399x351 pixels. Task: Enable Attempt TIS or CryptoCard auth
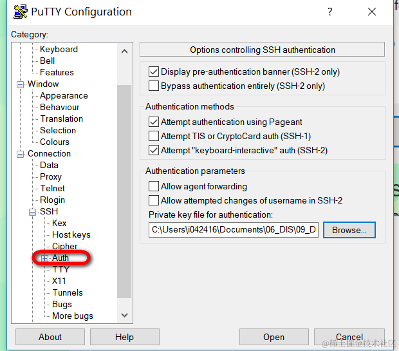154,136
